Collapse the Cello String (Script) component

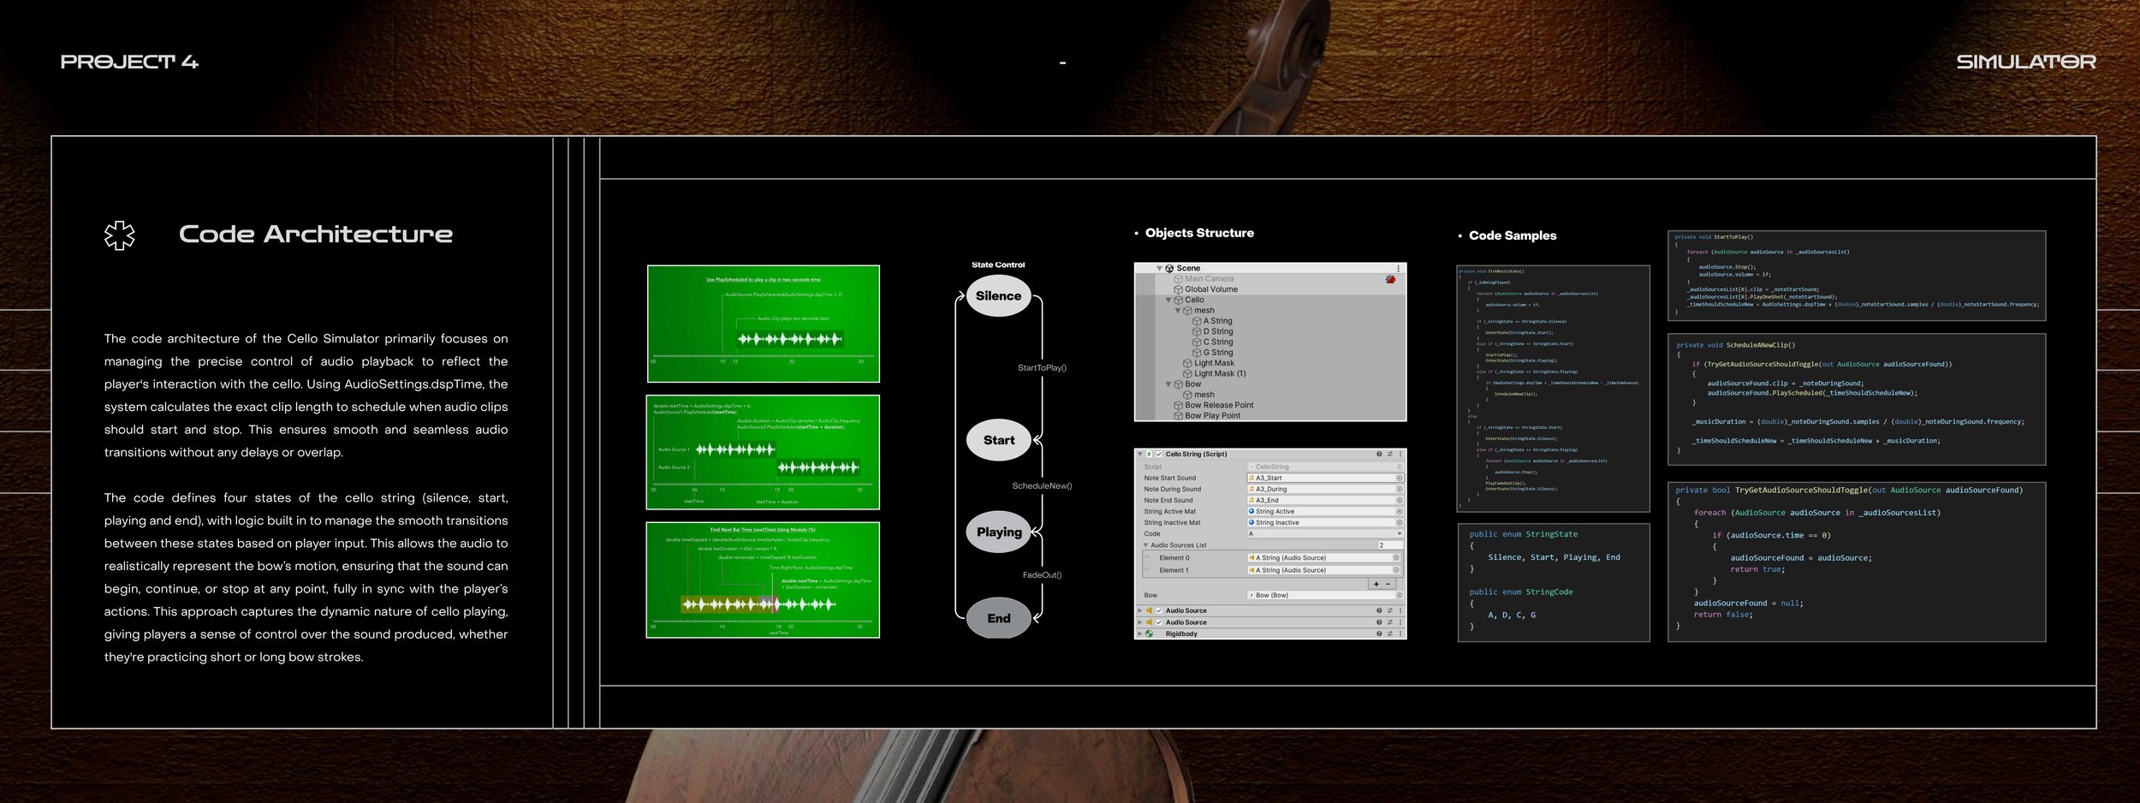[1140, 454]
